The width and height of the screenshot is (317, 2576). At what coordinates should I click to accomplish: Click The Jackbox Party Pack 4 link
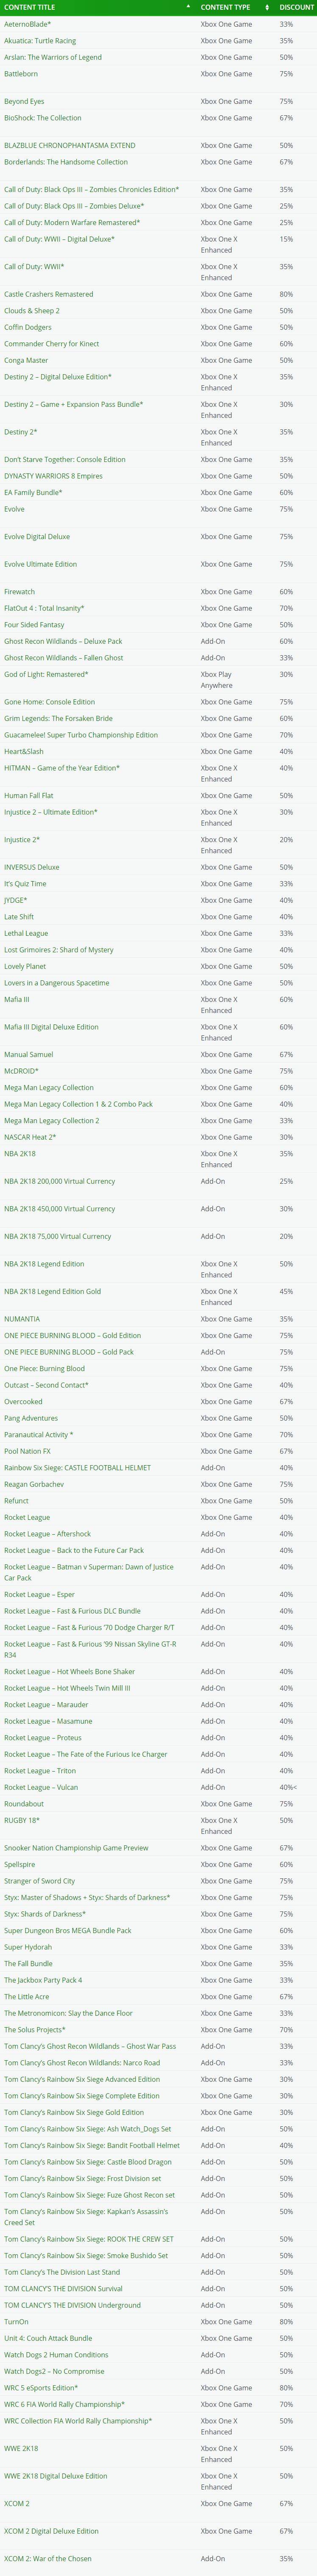pos(43,1980)
